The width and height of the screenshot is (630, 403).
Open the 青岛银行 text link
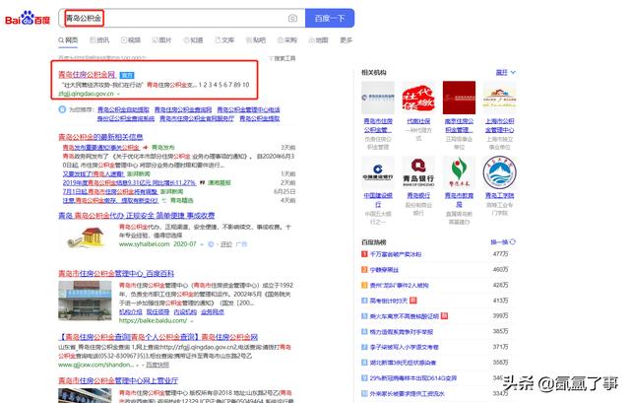point(418,195)
